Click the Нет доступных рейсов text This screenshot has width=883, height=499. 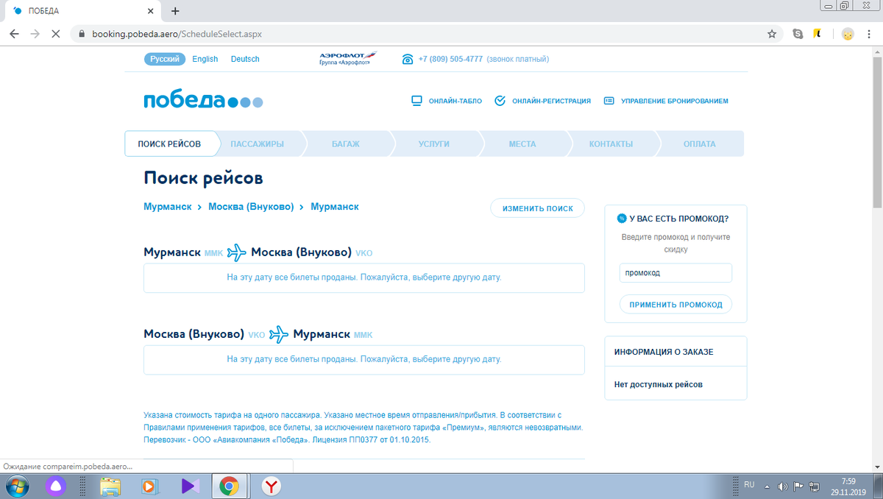(x=659, y=385)
